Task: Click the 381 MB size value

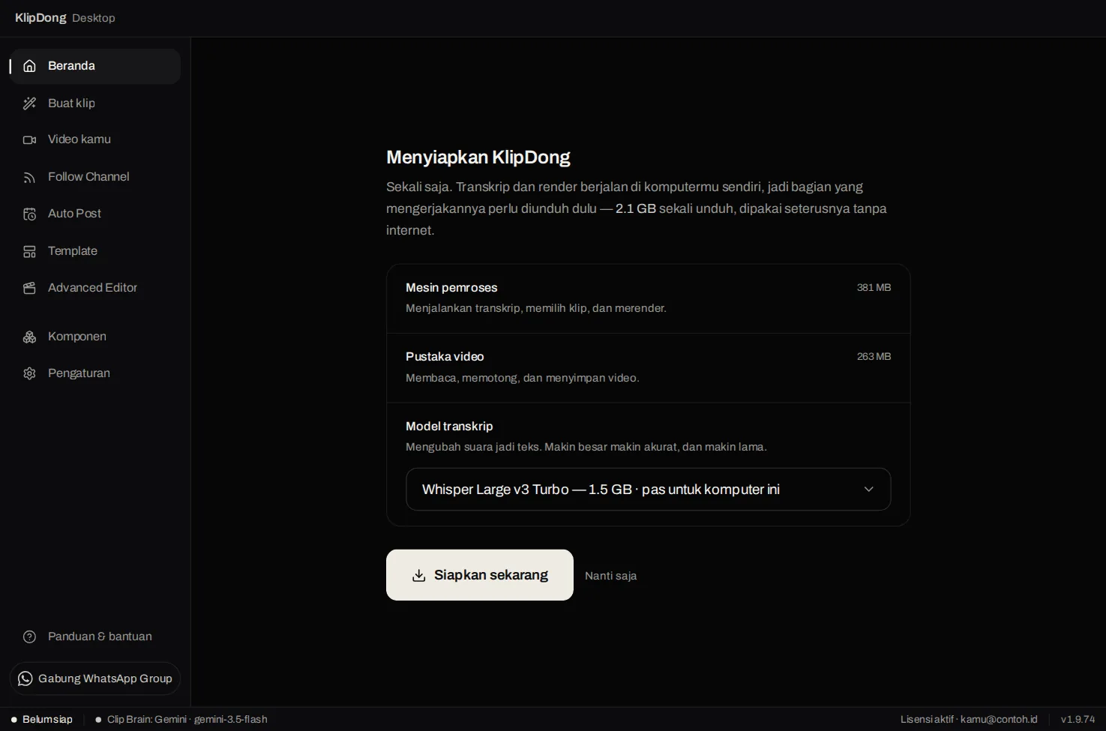Action: pyautogui.click(x=874, y=287)
